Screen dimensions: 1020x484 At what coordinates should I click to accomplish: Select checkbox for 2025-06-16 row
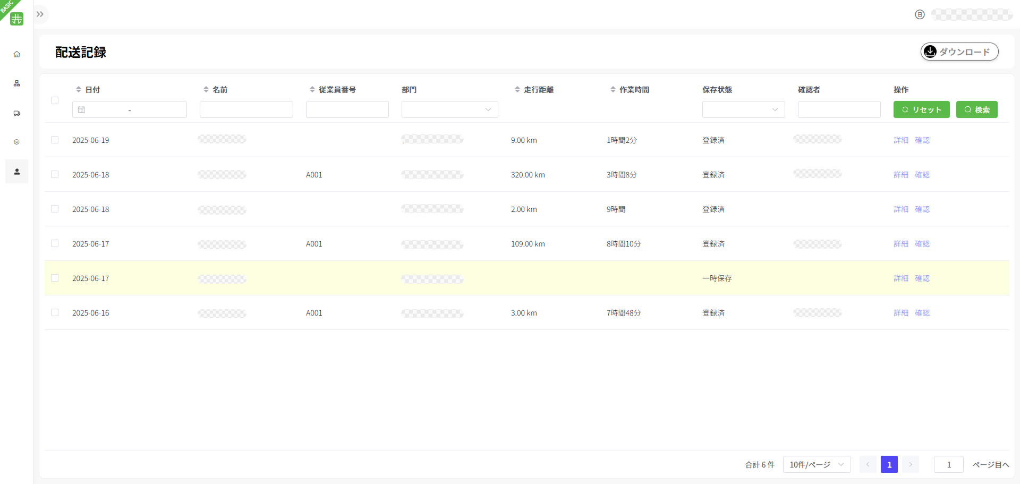pyautogui.click(x=55, y=312)
